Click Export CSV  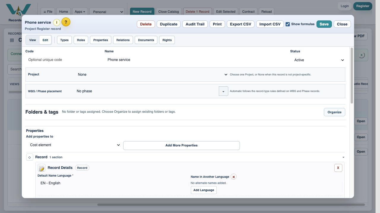tap(240, 24)
